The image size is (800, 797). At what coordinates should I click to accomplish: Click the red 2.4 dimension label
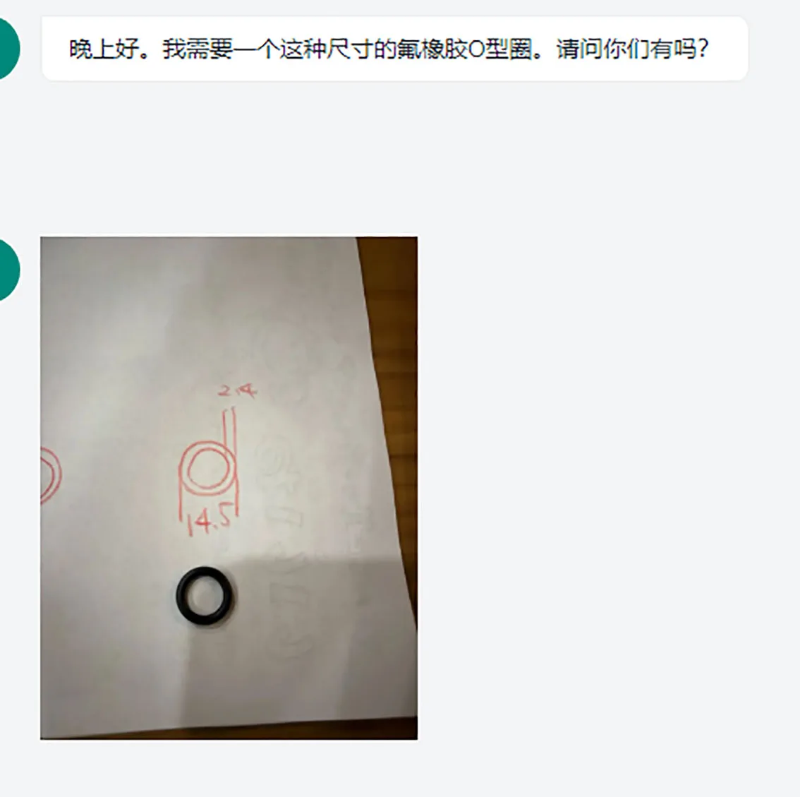point(237,390)
